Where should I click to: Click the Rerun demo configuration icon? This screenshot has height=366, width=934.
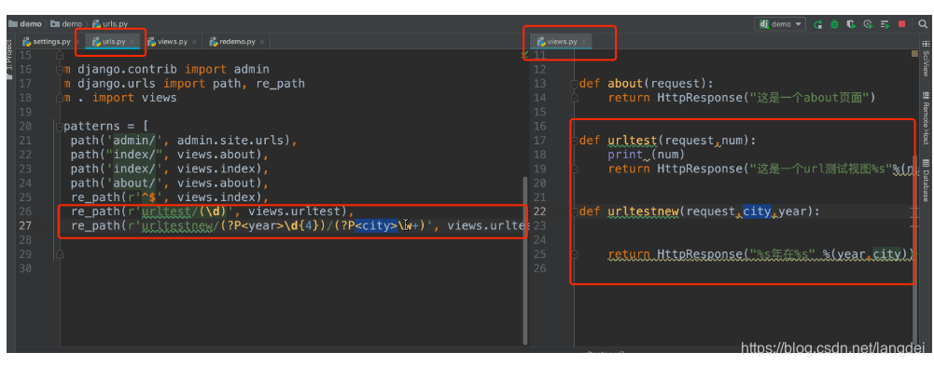coord(818,24)
